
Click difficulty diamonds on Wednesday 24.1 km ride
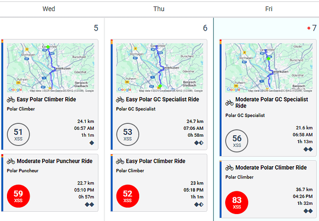[91, 143]
